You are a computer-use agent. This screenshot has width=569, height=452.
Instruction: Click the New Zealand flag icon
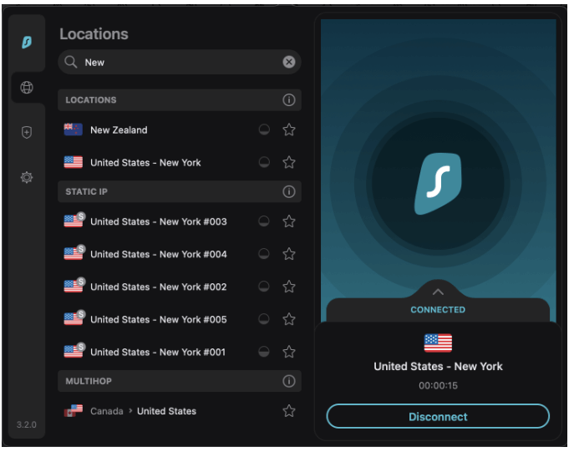coord(73,130)
